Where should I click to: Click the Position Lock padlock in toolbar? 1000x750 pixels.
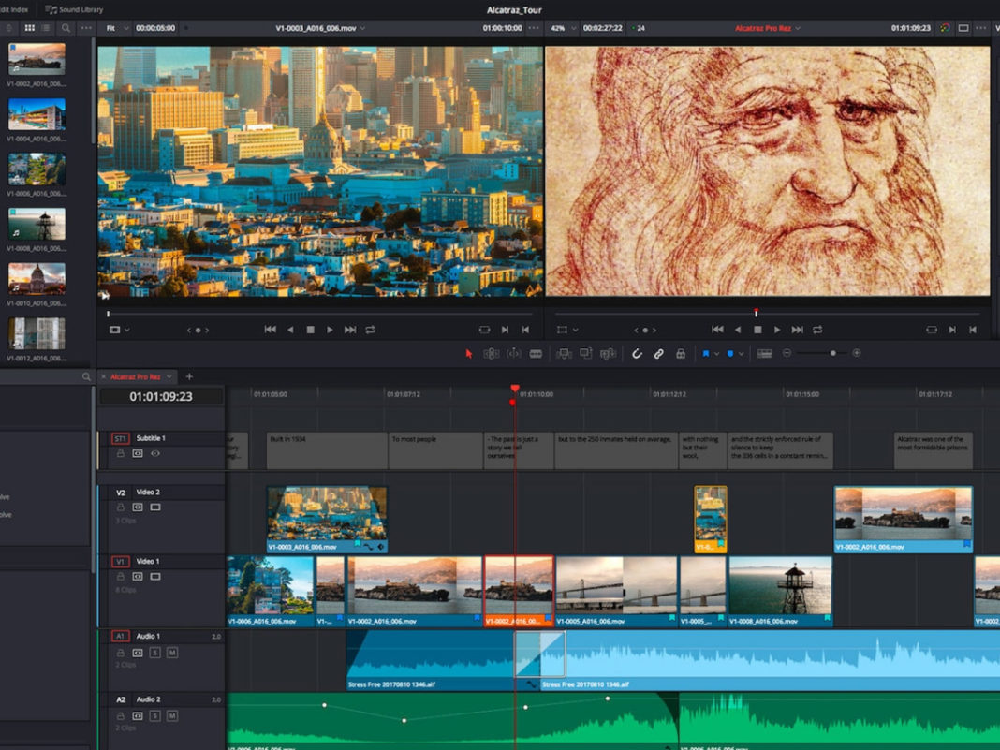click(x=681, y=354)
